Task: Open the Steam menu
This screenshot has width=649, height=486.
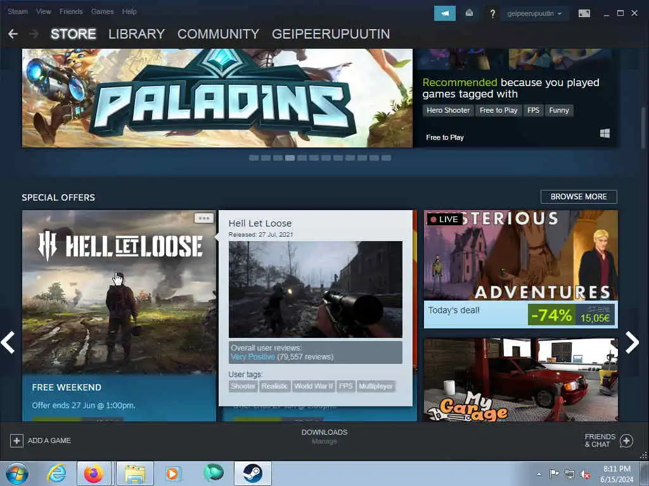Action: [18, 11]
